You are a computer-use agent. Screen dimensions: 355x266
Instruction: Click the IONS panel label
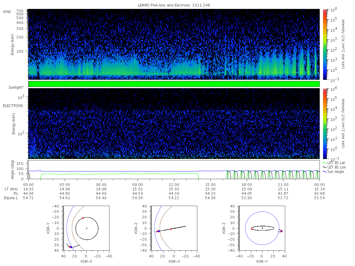[x=8, y=12]
